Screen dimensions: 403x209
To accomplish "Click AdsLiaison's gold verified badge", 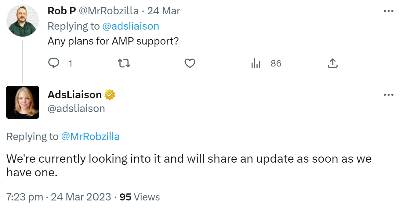I will coord(110,95).
